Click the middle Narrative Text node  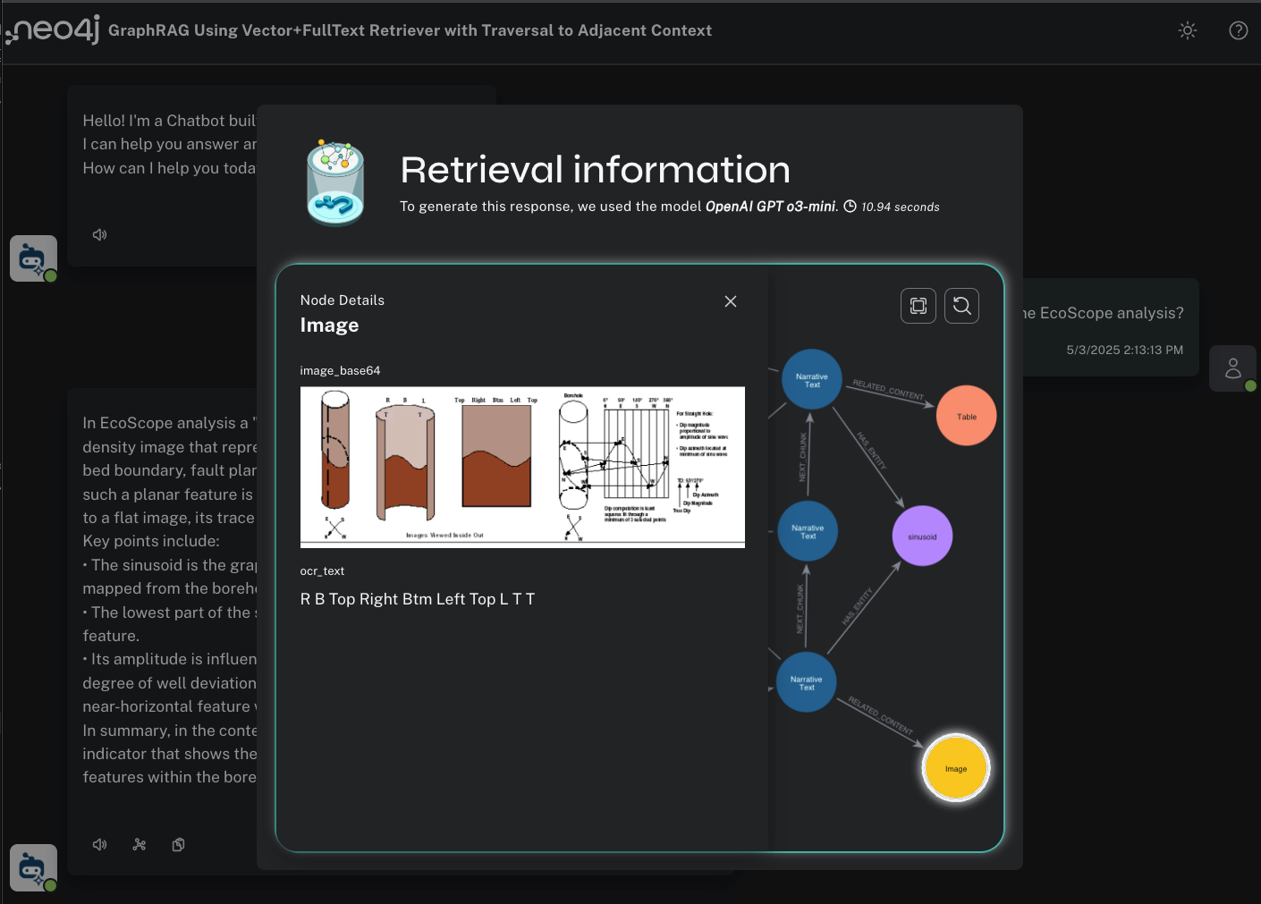coord(808,531)
